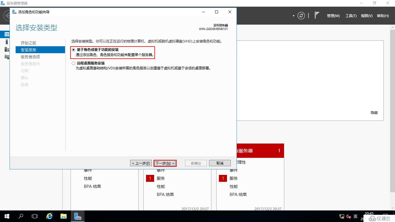
Task: Click the Server Manager back arrow button
Action: point(6,16)
